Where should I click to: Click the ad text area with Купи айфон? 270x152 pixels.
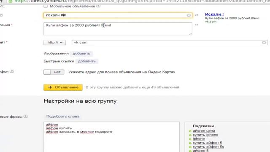[x=118, y=29]
